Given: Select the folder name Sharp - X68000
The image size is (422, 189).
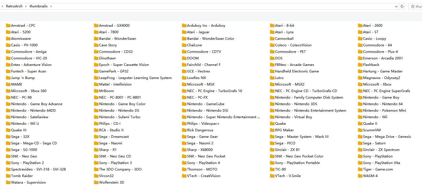Looking at the screenshot, I should 200,150.
